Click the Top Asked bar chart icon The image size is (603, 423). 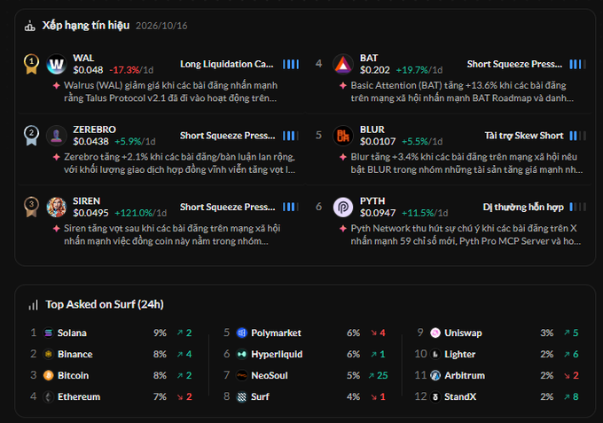(33, 305)
